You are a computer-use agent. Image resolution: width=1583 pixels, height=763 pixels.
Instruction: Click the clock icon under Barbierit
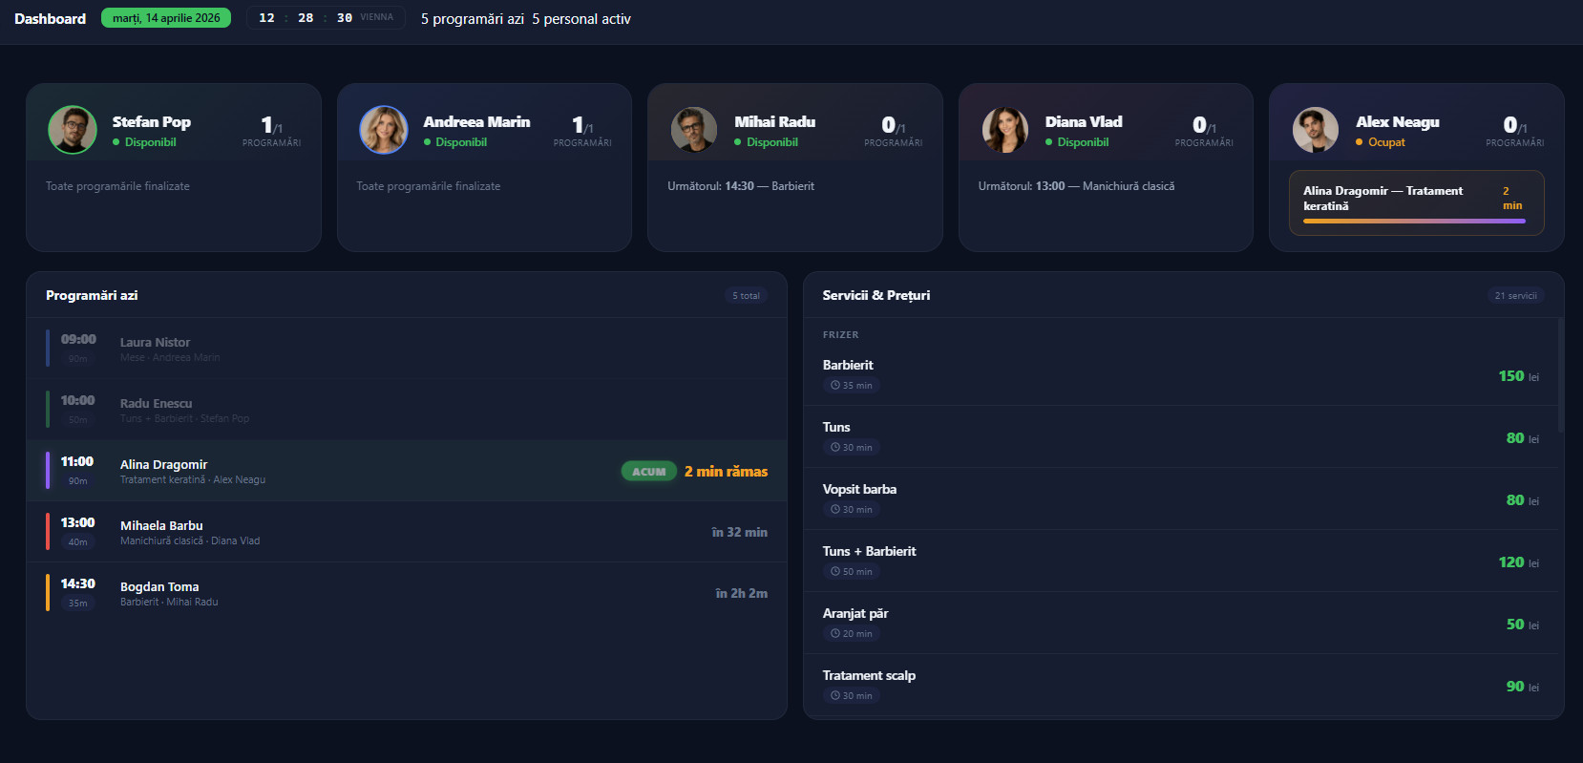click(x=835, y=386)
